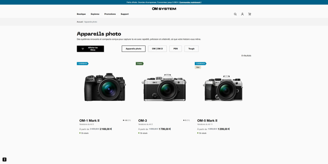Click En stock under OM-5 Mark II
Screen dimensions: 328x164
coord(202,133)
